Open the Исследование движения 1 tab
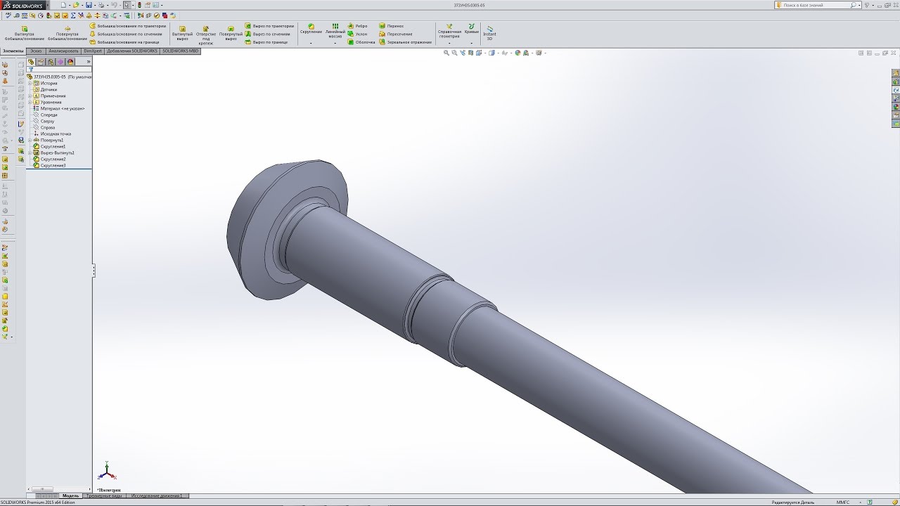The image size is (900, 506). pyautogui.click(x=156, y=495)
